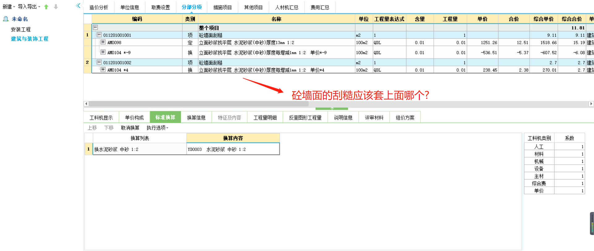This screenshot has width=594, height=251.
Task: Click name cell of AM0098 row
Action: [277, 43]
